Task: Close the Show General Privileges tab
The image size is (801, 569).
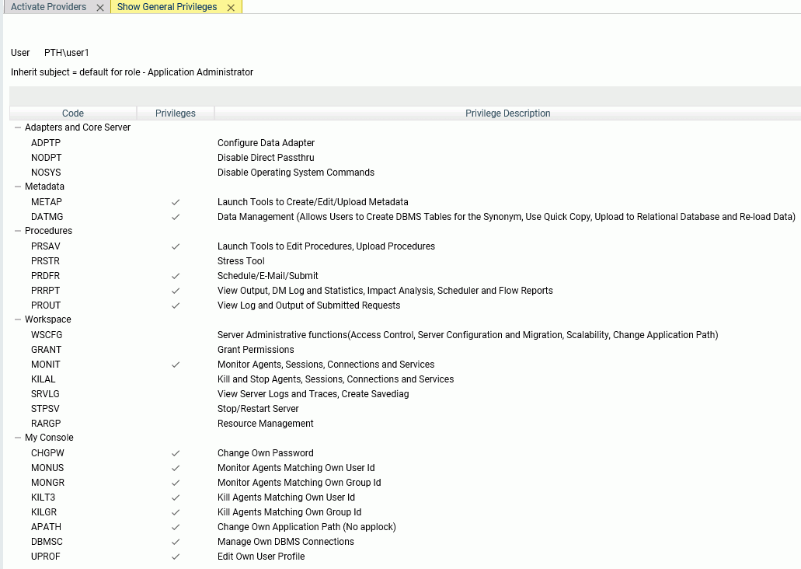Action: pyautogui.click(x=231, y=8)
